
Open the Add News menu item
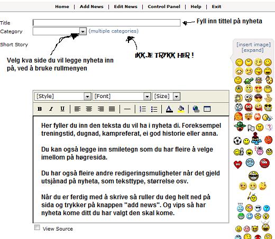[91, 7]
